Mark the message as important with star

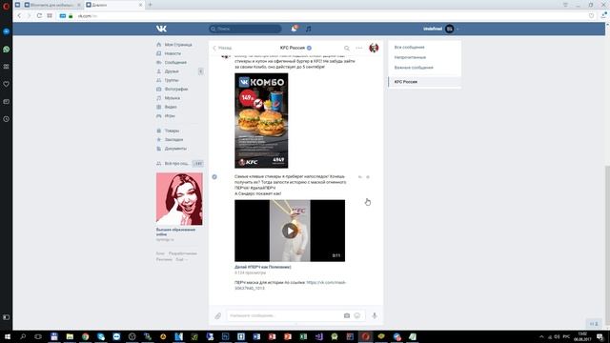point(368,177)
